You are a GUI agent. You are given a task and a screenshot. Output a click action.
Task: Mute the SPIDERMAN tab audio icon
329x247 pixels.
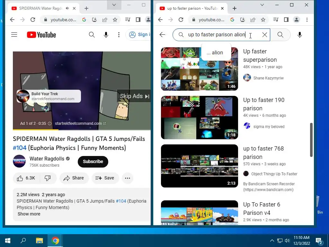[67, 8]
